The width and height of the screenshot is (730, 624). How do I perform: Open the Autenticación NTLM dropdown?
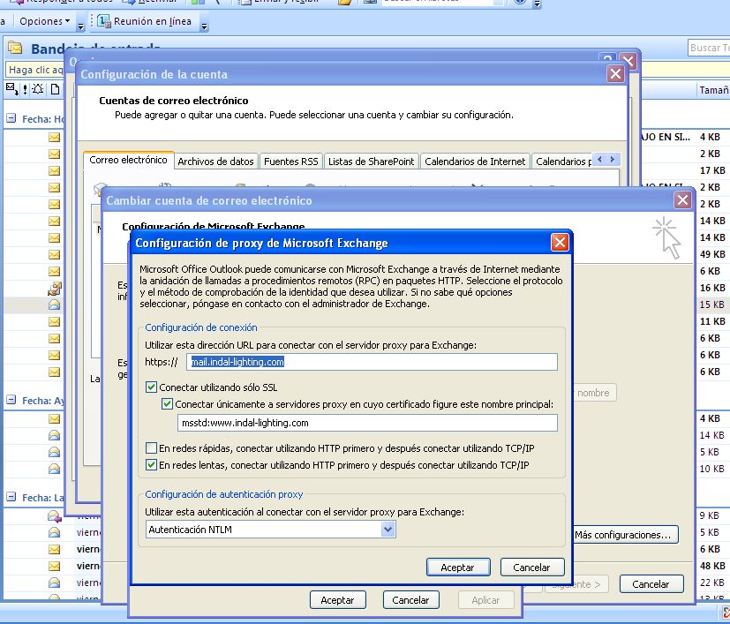tap(388, 529)
